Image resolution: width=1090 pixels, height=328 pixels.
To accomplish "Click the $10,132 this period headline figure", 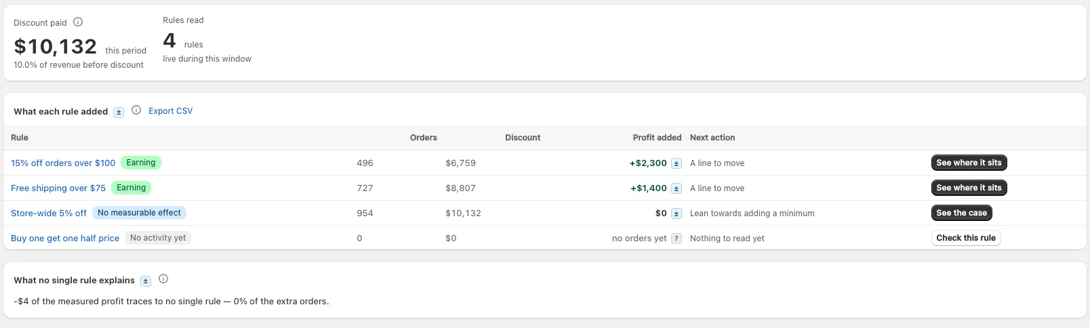I will 56,47.
